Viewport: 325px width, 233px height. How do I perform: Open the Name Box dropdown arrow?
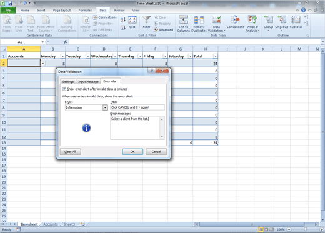click(42, 42)
